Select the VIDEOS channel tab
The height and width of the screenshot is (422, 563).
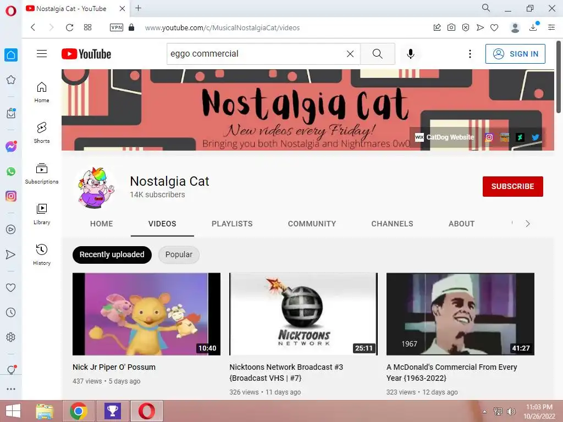(162, 224)
